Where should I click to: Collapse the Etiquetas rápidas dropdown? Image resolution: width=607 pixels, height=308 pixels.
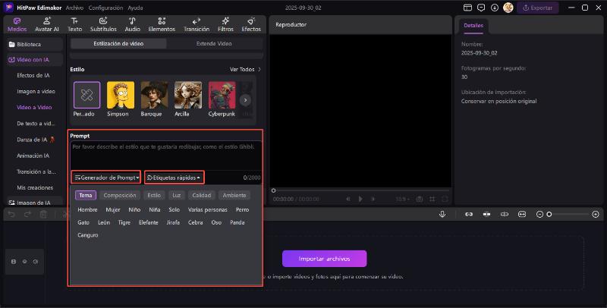[175, 178]
